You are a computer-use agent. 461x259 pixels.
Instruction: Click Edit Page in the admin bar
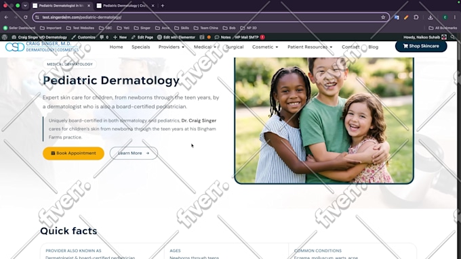click(x=142, y=37)
